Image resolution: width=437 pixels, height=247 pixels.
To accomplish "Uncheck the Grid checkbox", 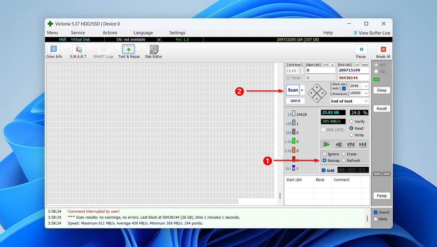I will 324,170.
